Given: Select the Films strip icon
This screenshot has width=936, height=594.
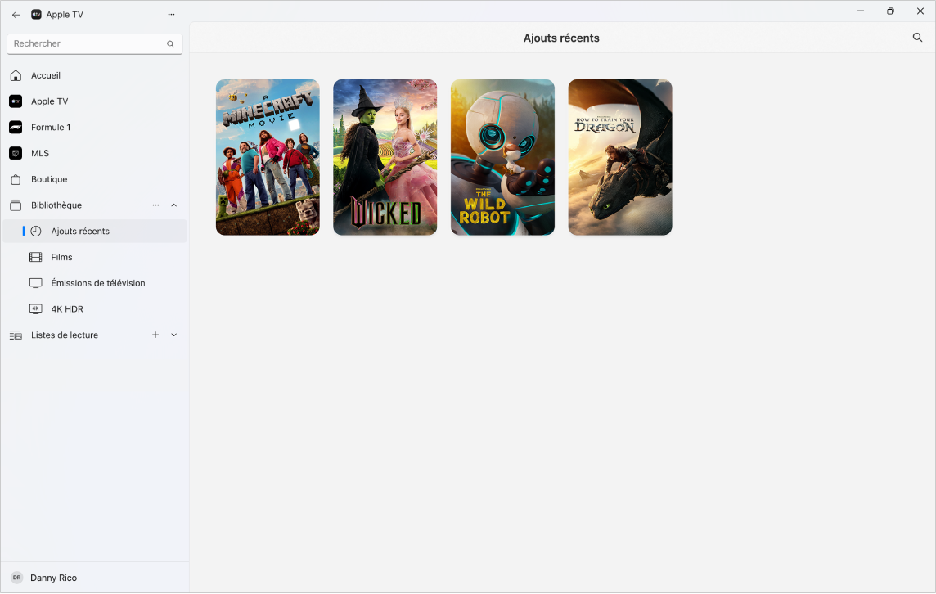Looking at the screenshot, I should [x=36, y=257].
